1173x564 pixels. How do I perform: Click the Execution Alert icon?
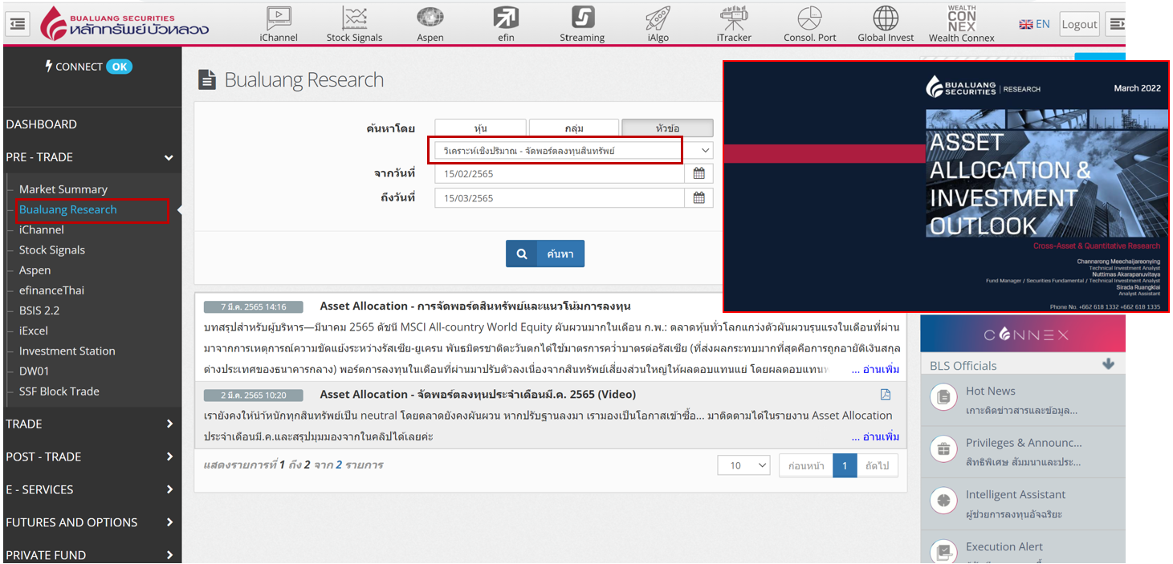tap(943, 552)
